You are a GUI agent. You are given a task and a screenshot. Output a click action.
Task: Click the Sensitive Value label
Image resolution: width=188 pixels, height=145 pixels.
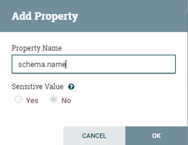click(37, 86)
